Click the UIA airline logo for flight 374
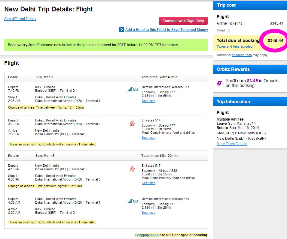This screenshot has width=287, height=239. [x=132, y=201]
